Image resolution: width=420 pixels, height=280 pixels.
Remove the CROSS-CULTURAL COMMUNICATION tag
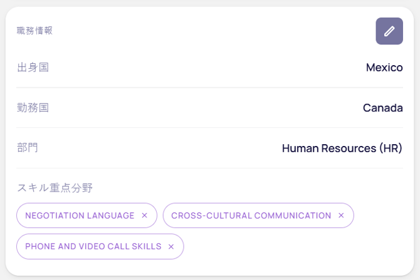coord(341,215)
